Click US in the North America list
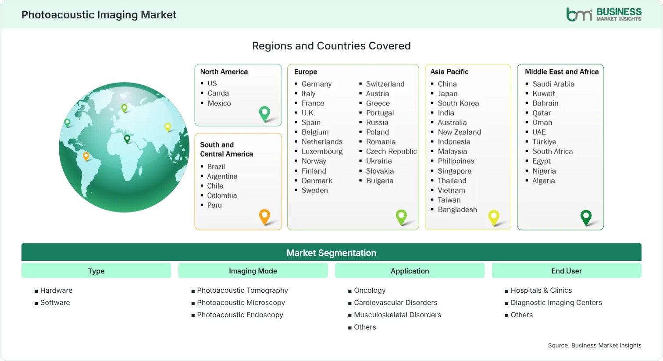The image size is (663, 361). [x=212, y=84]
